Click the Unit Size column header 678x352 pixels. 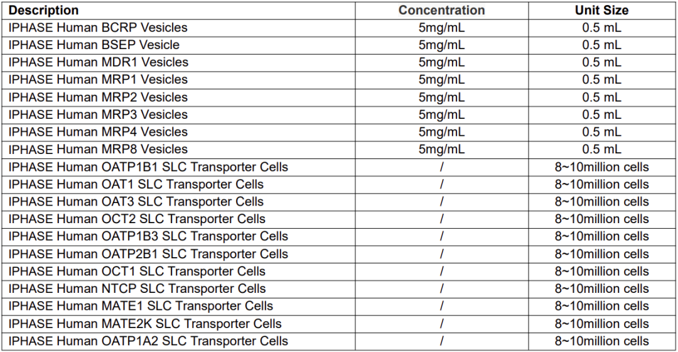(601, 11)
